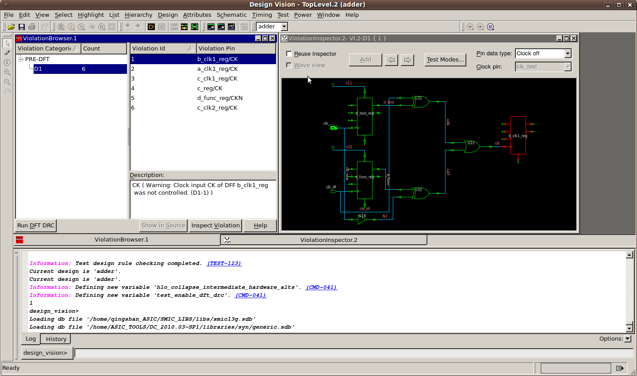Open the Pin data type dropdown

[x=568, y=54]
